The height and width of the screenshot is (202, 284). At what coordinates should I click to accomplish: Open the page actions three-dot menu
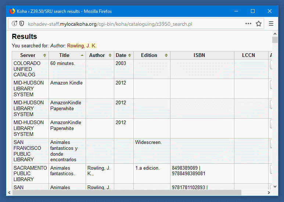(x=248, y=24)
